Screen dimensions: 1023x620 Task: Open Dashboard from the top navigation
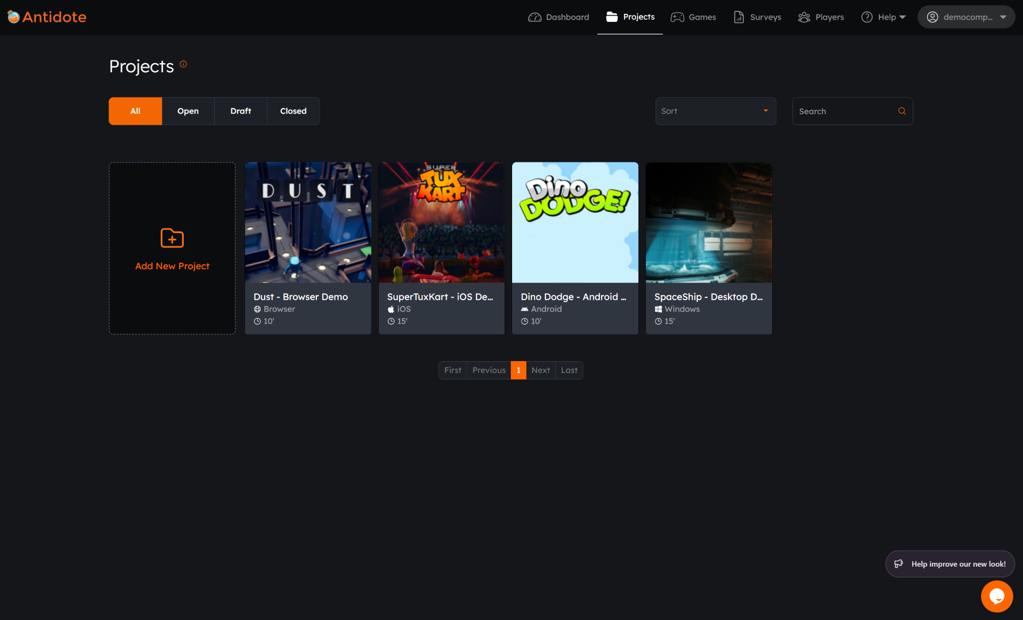[x=559, y=17]
